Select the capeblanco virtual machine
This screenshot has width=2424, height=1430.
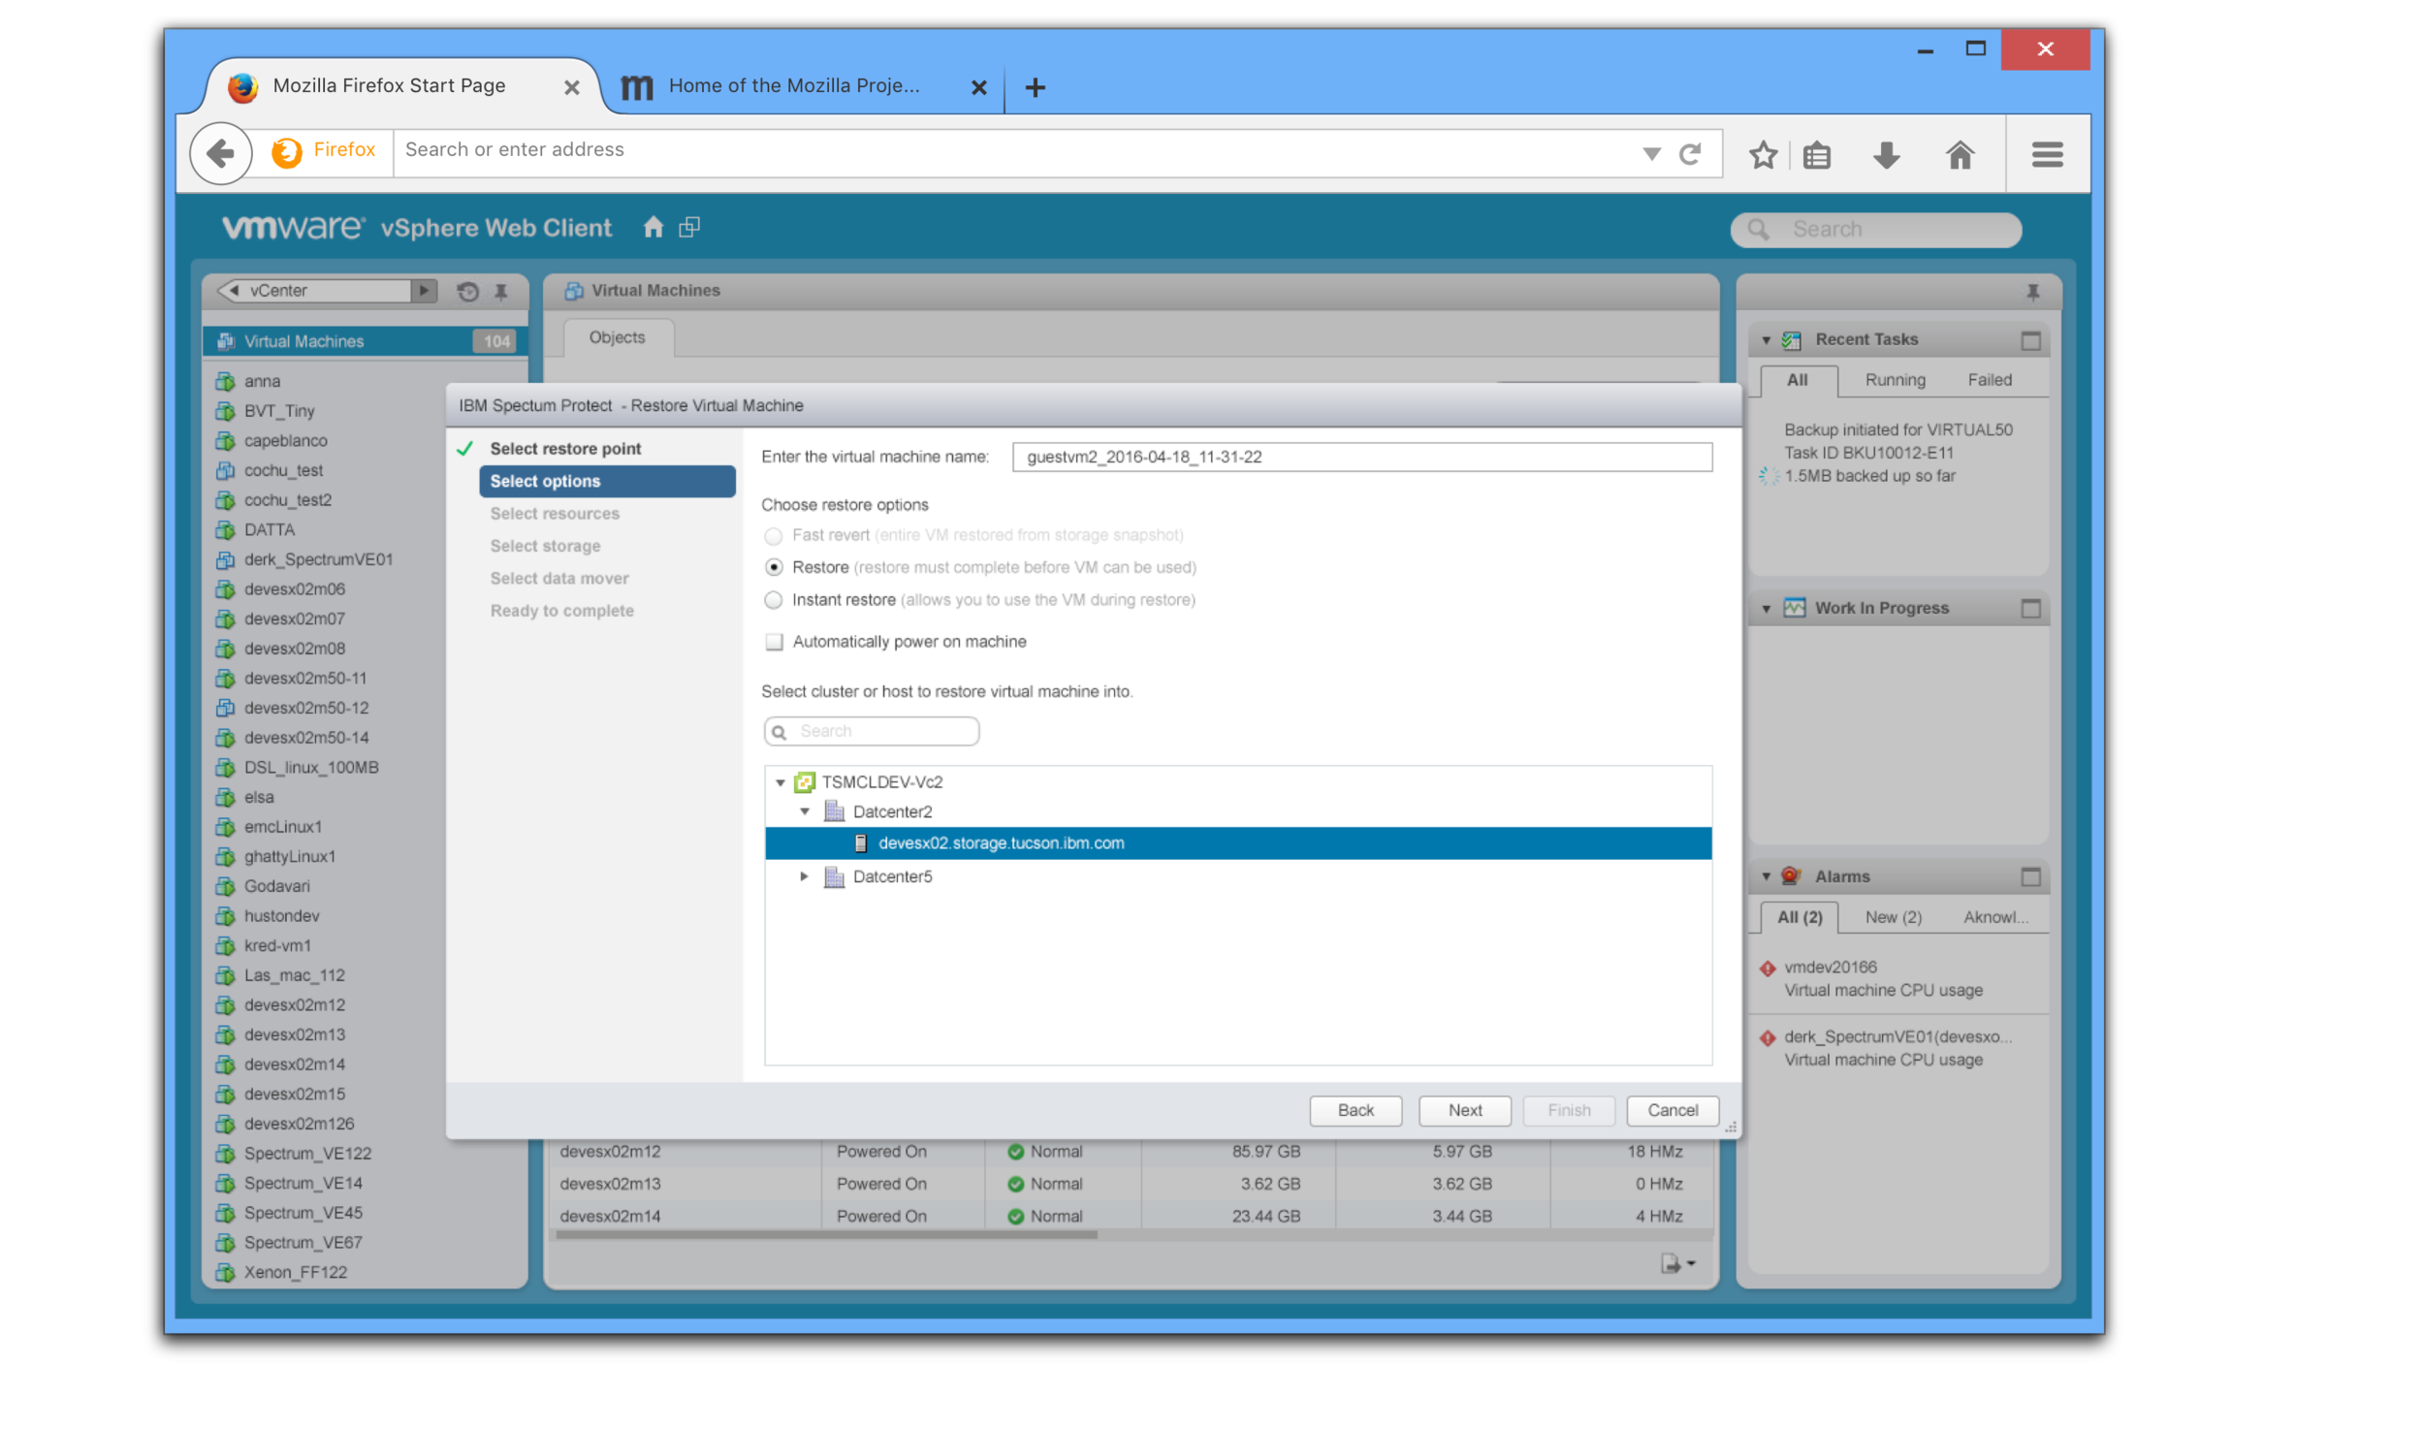point(285,441)
